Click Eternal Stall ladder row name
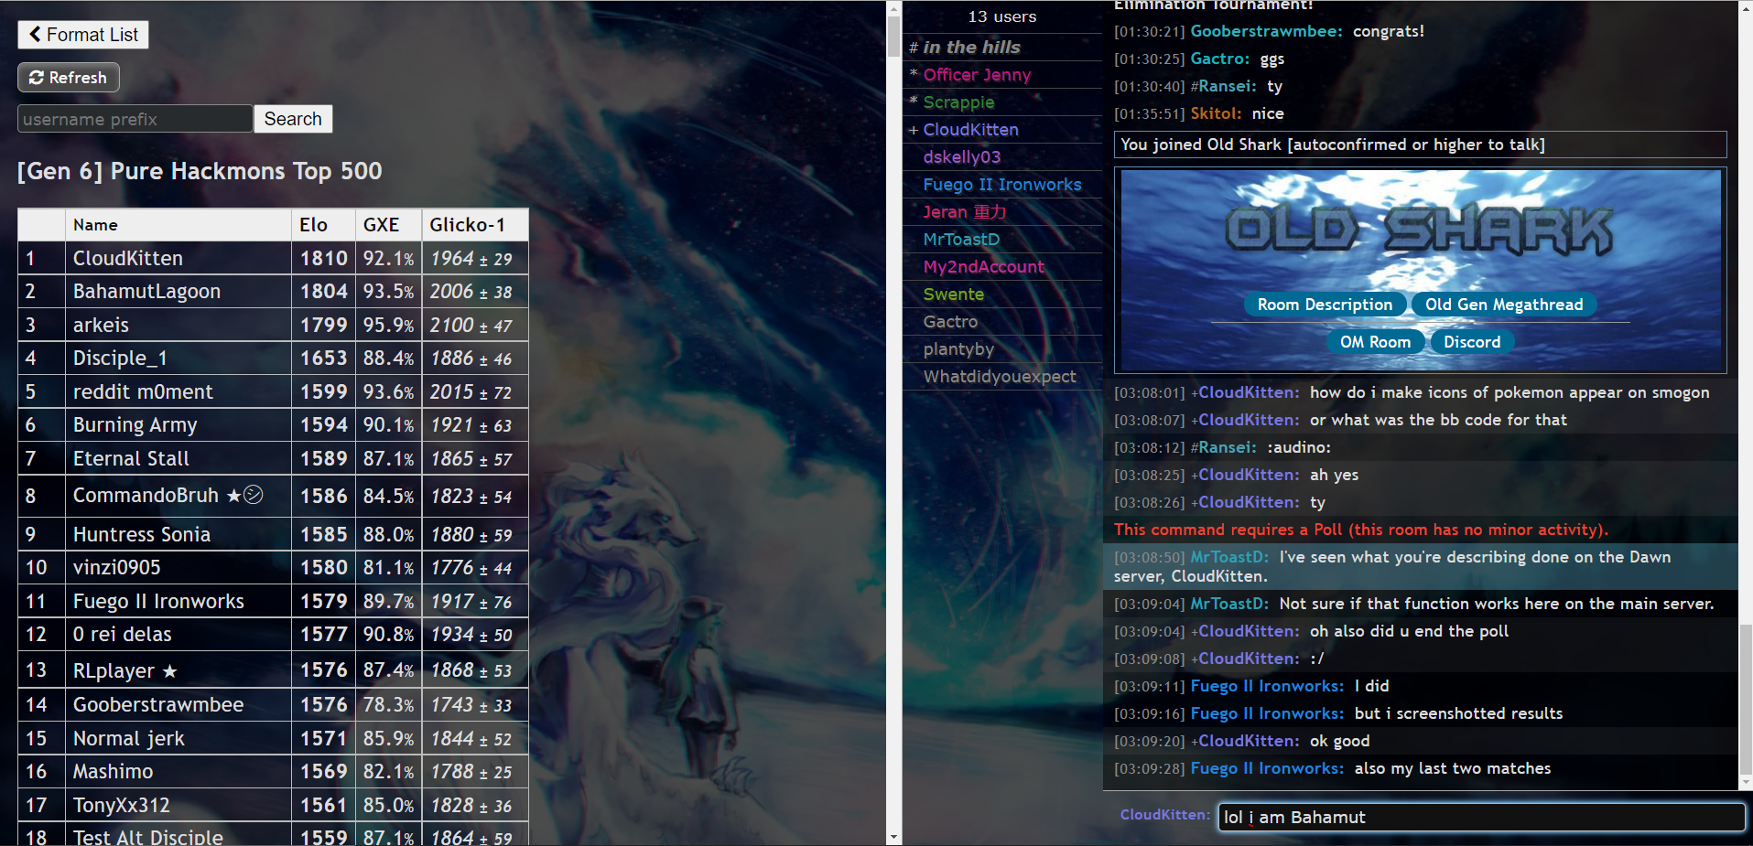The height and width of the screenshot is (846, 1753). 131,458
